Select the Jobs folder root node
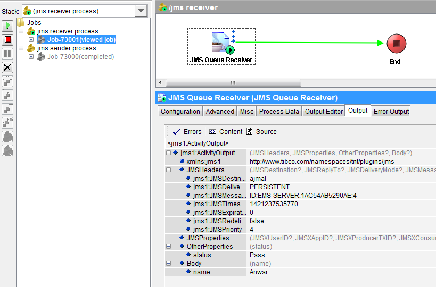 tap(30, 22)
